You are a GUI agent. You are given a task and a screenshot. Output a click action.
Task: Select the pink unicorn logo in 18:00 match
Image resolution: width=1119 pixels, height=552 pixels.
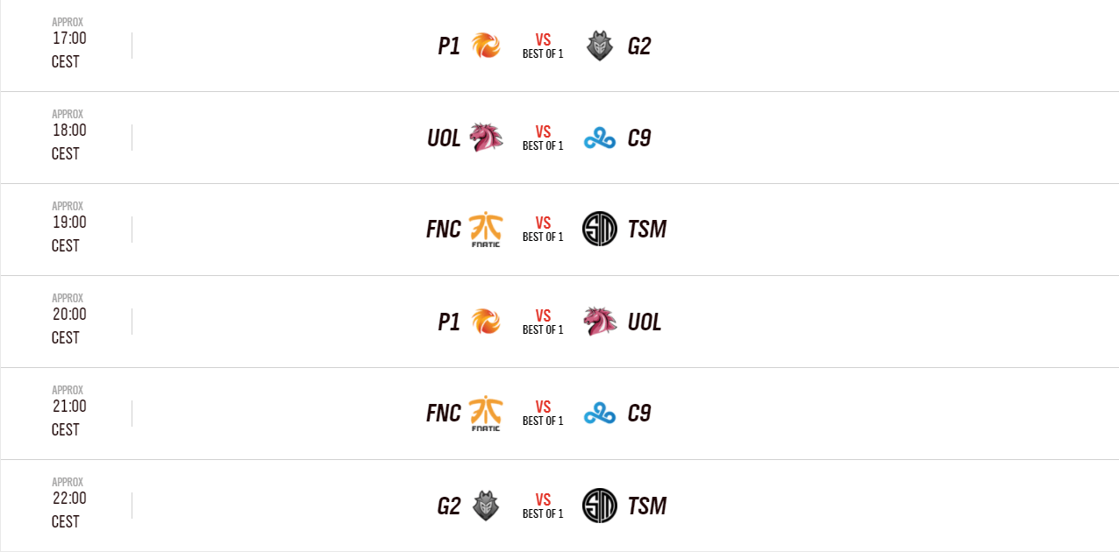point(486,138)
